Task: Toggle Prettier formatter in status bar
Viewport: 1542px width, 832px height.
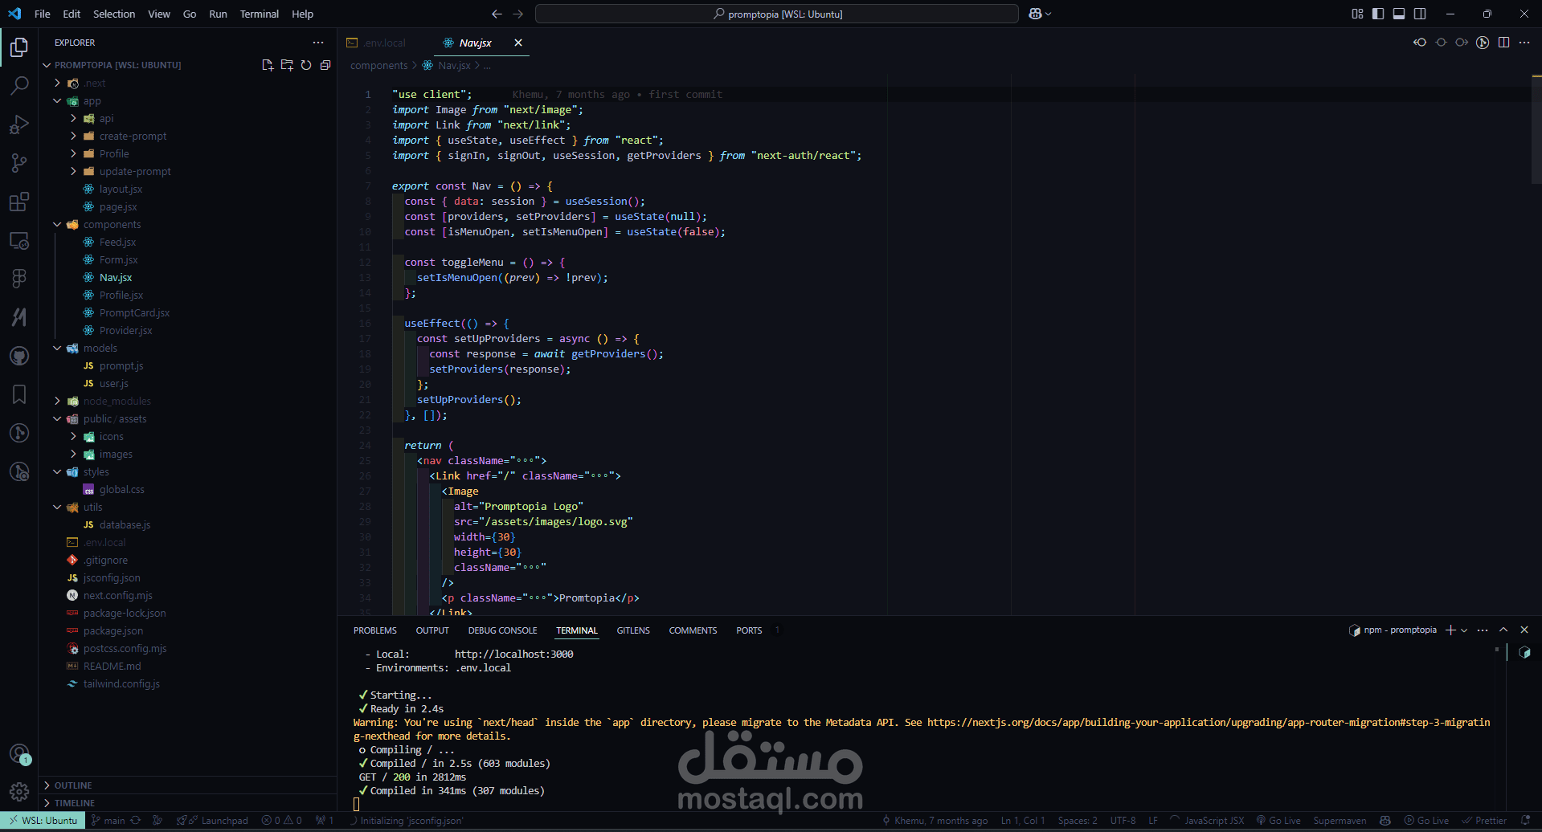Action: tap(1484, 821)
